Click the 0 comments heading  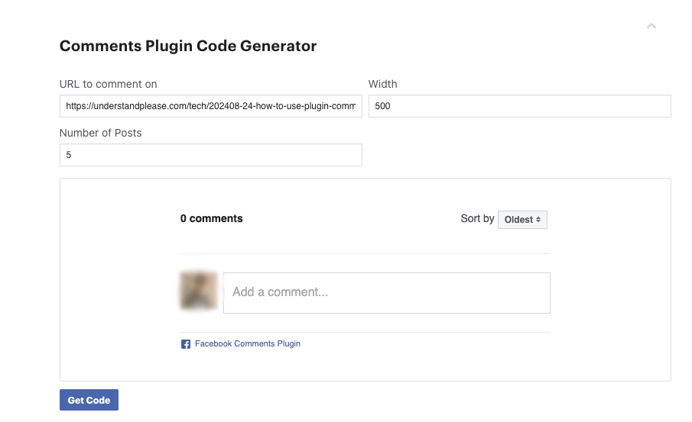(x=211, y=218)
